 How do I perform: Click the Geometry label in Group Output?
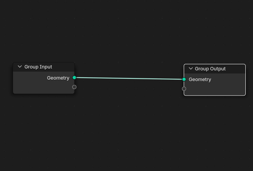coord(200,80)
